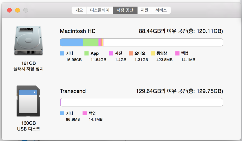
Task: Click the red close window button
Action: point(9,10)
